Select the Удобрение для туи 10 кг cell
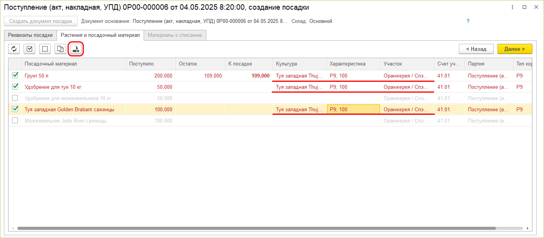The image size is (544, 238). click(x=74, y=87)
